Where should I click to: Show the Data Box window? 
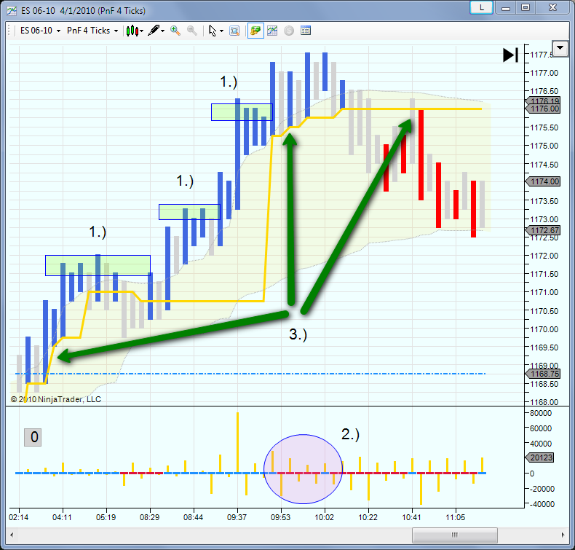tap(306, 31)
